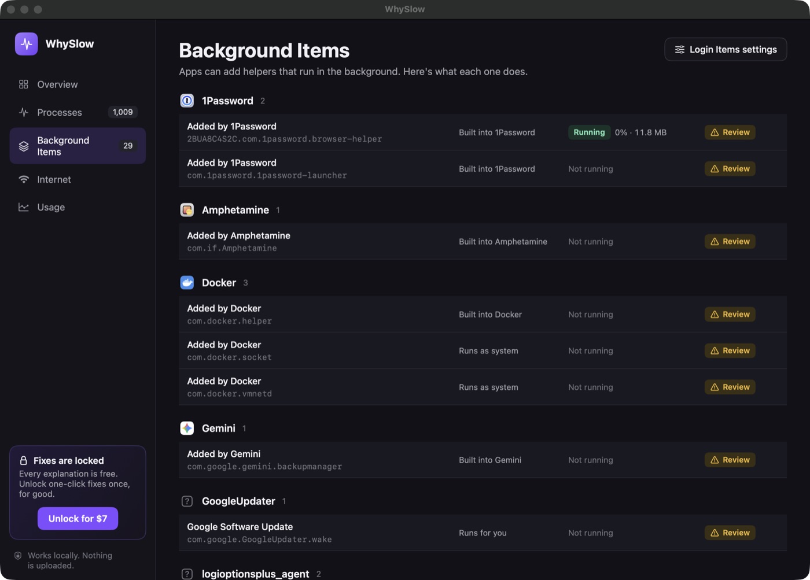This screenshot has width=810, height=580.
Task: Click the GoogleUpdater question mark icon
Action: pos(187,501)
